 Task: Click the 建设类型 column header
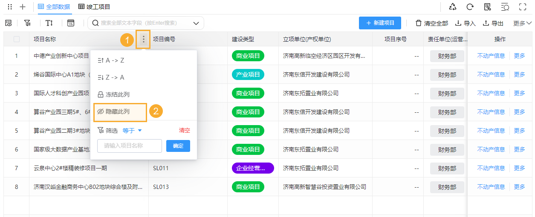pyautogui.click(x=243, y=39)
